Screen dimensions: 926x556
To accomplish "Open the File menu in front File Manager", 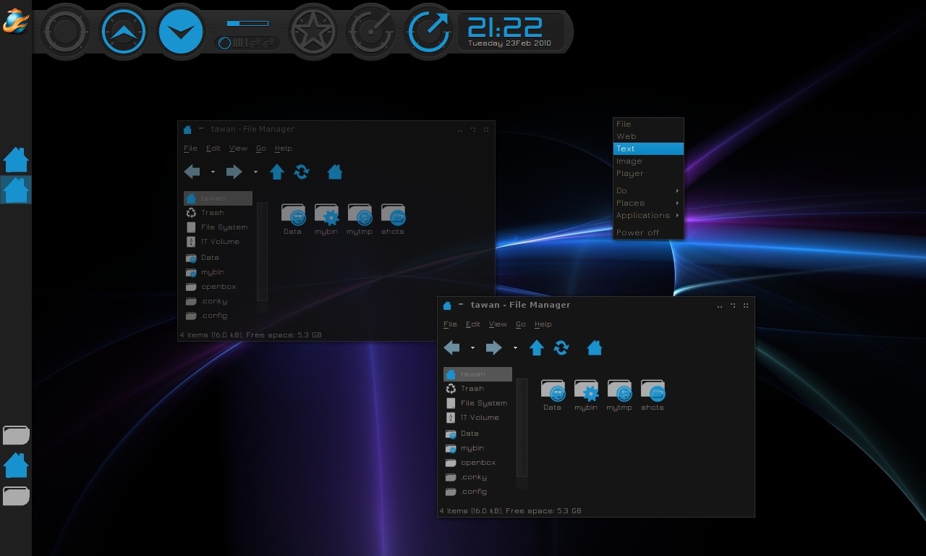I will point(450,324).
